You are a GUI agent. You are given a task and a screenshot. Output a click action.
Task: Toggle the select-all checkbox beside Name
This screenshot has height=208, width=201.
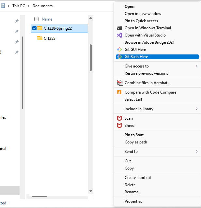tap(36, 19)
